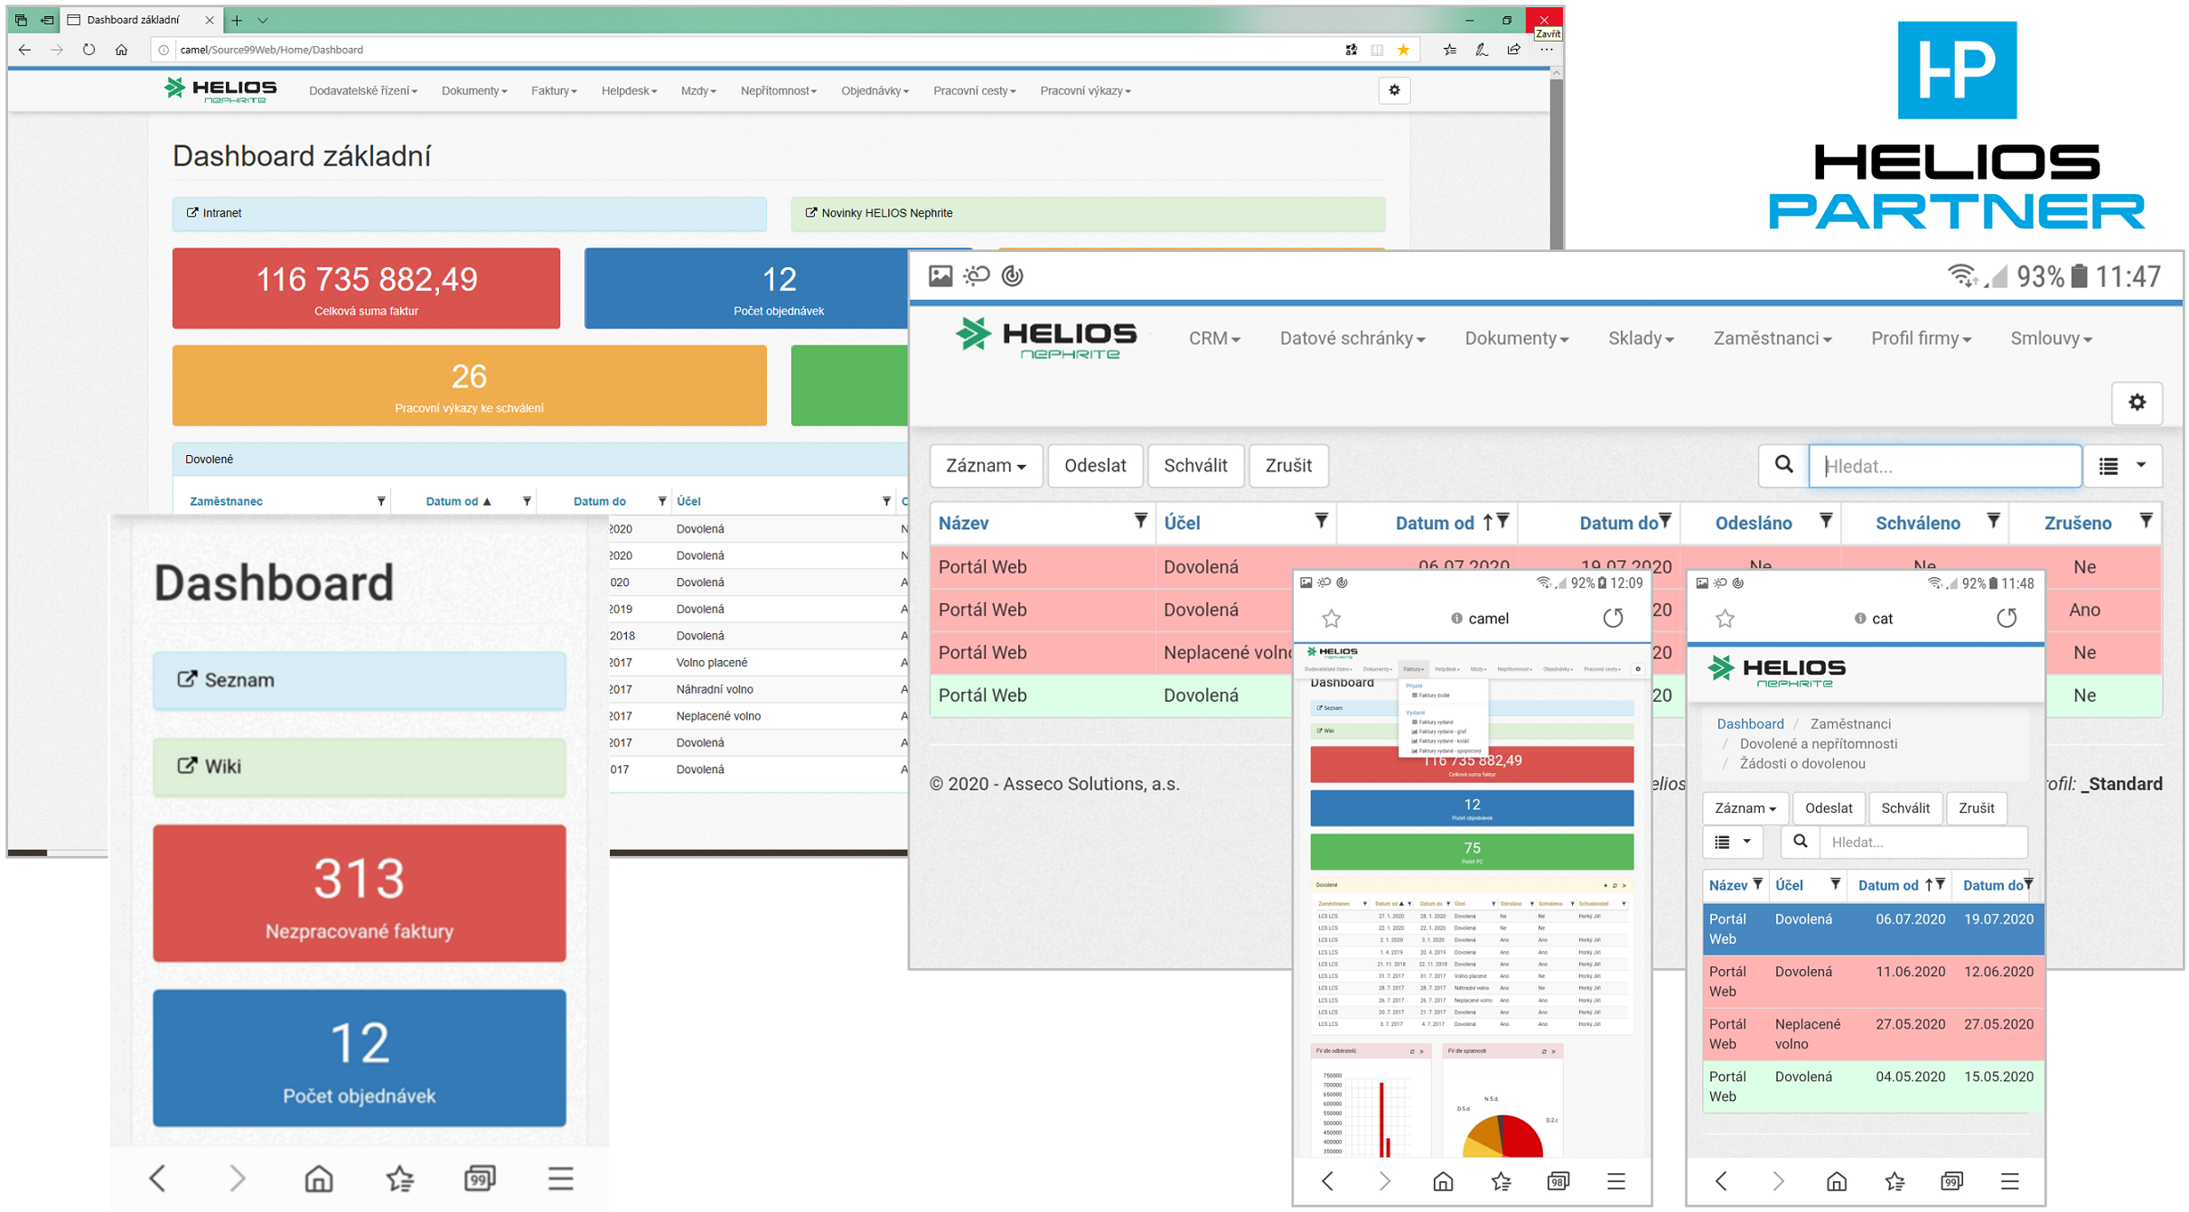Click the settings gear in desktop Helios navbar

coord(1394,90)
